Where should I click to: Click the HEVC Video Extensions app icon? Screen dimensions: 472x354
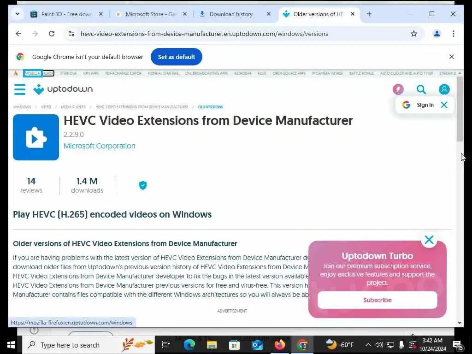coord(36,137)
